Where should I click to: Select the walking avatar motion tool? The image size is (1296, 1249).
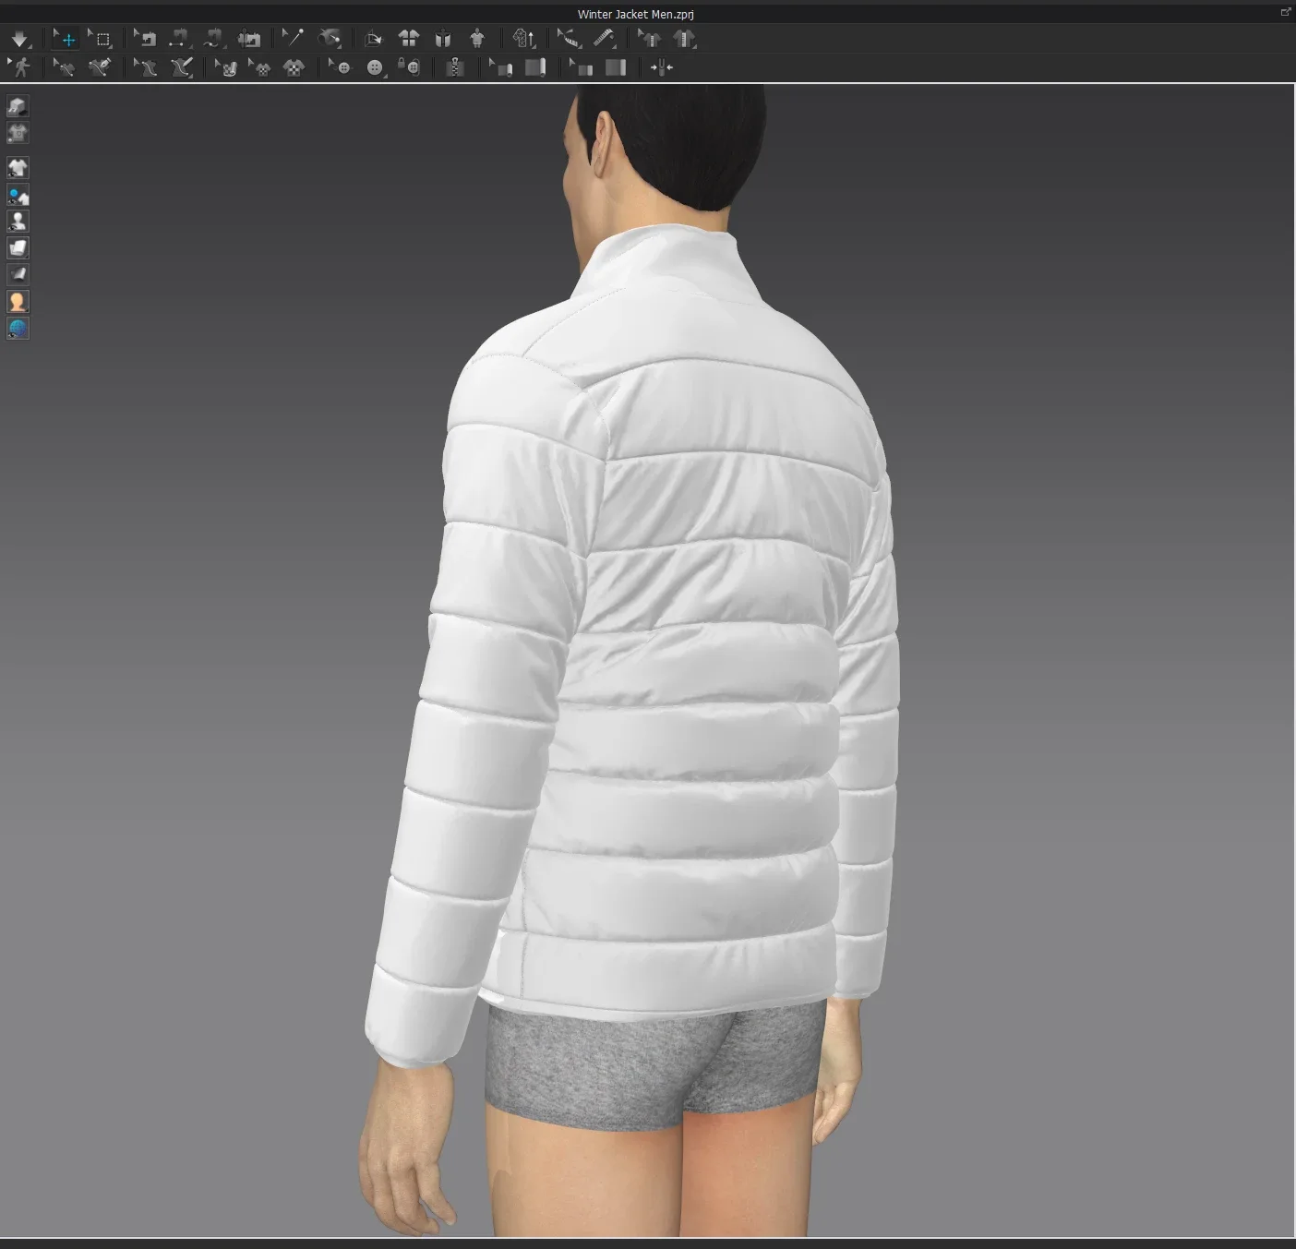[19, 67]
